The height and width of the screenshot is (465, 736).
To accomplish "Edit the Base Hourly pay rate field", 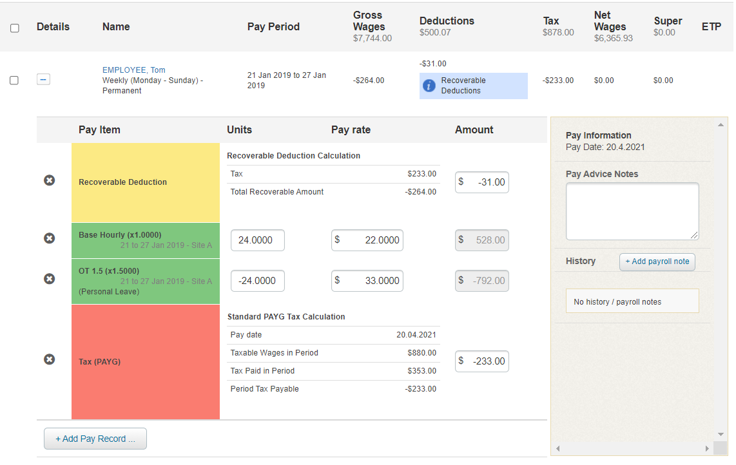I will point(367,240).
